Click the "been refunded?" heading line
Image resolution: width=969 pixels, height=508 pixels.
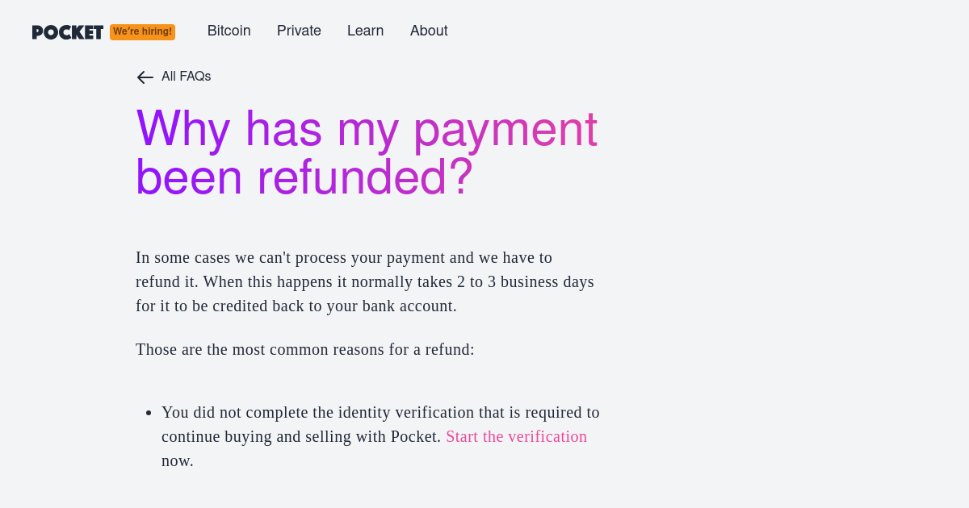[x=304, y=177]
